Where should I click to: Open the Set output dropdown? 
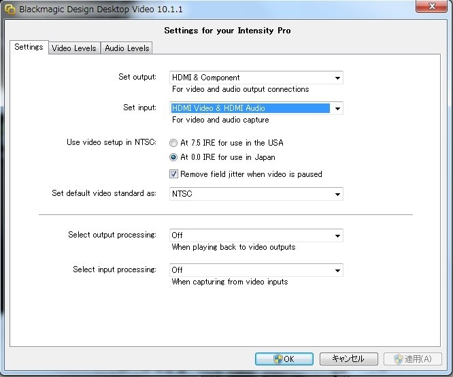[x=256, y=78]
